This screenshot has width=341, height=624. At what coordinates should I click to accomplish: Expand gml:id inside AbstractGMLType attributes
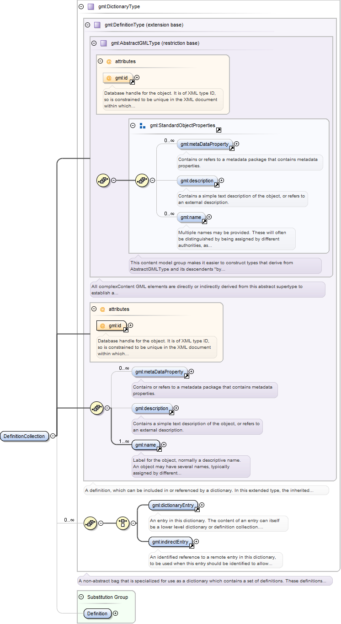(x=137, y=78)
